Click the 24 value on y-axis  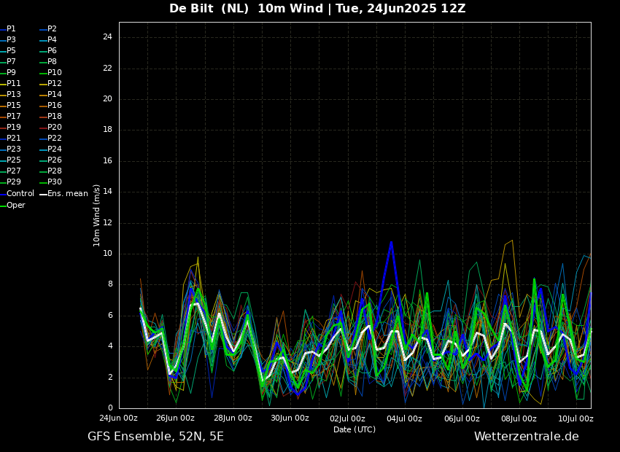(x=107, y=37)
